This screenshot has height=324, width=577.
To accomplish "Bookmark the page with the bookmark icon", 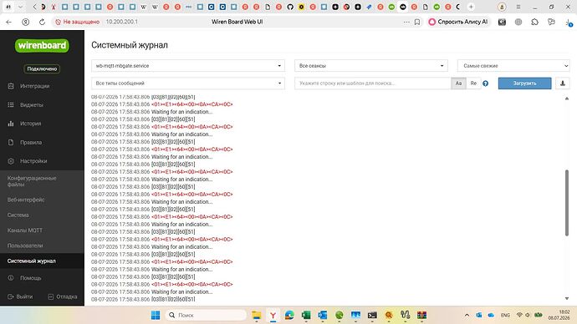I will (417, 22).
